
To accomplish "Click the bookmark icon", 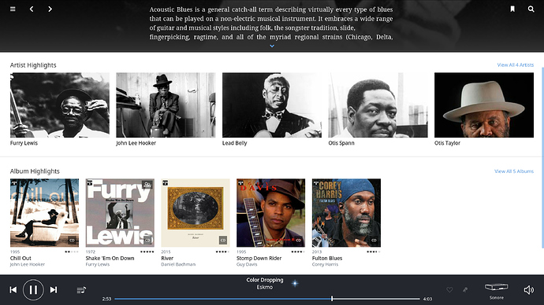I will tap(512, 9).
